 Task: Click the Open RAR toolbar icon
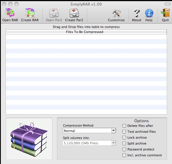point(10,13)
